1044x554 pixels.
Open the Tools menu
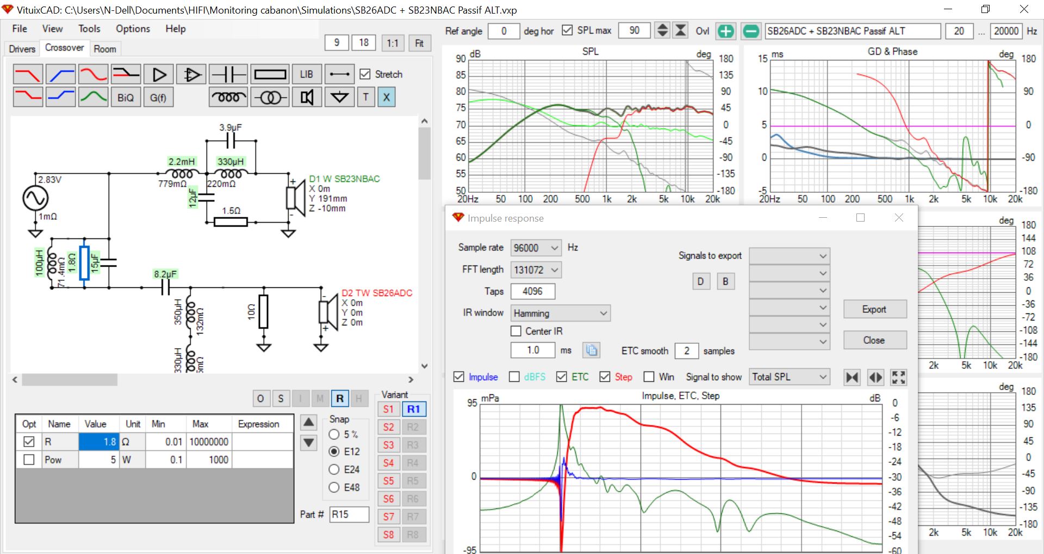(89, 29)
